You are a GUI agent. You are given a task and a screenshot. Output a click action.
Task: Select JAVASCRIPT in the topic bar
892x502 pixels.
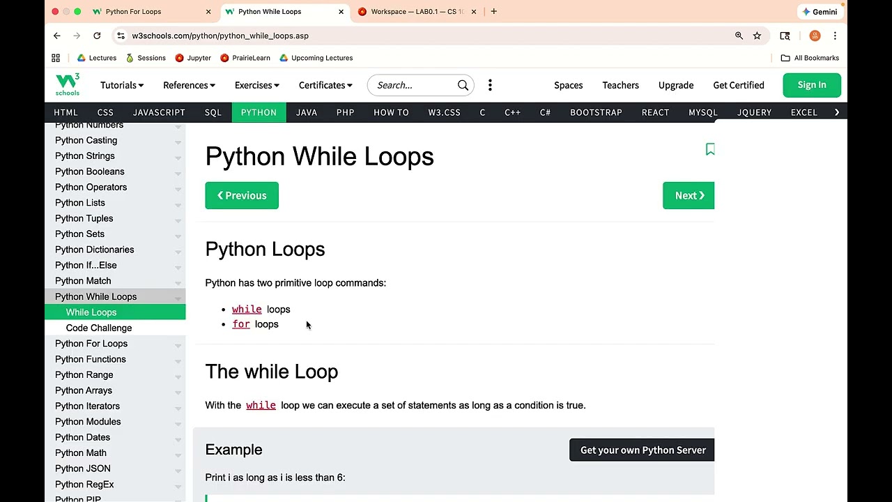[159, 112]
